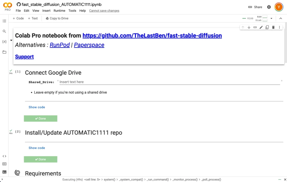Open the table of contents sidebar
287x182 pixels.
point(4,21)
